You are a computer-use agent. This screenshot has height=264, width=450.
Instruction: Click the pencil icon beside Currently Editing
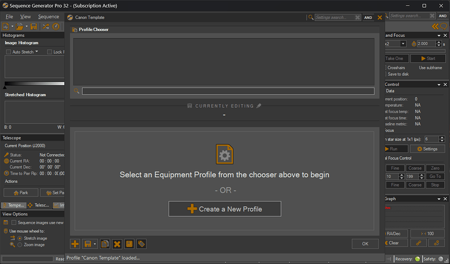[259, 106]
